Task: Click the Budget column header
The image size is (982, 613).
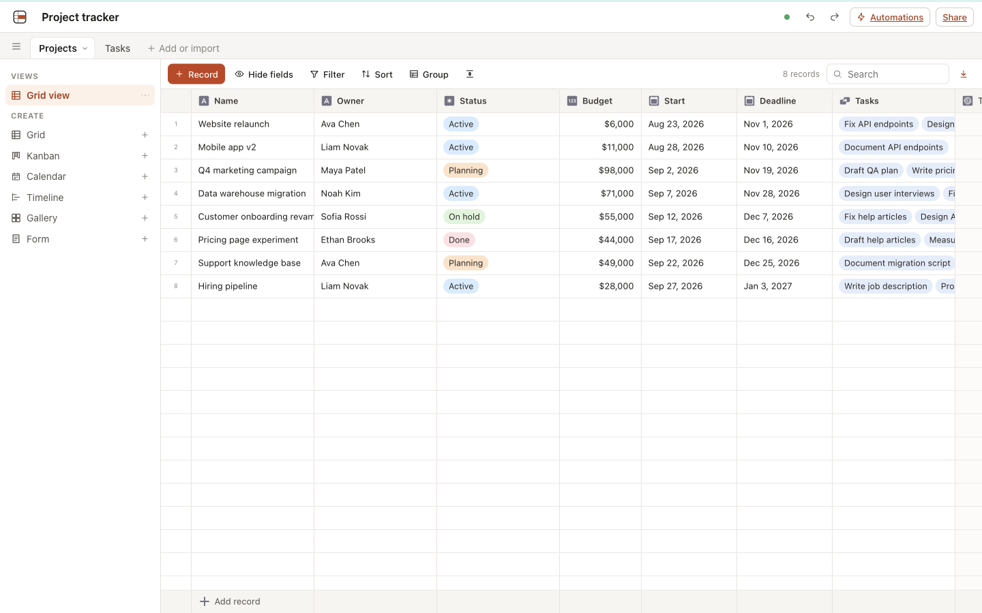Action: 600,101
